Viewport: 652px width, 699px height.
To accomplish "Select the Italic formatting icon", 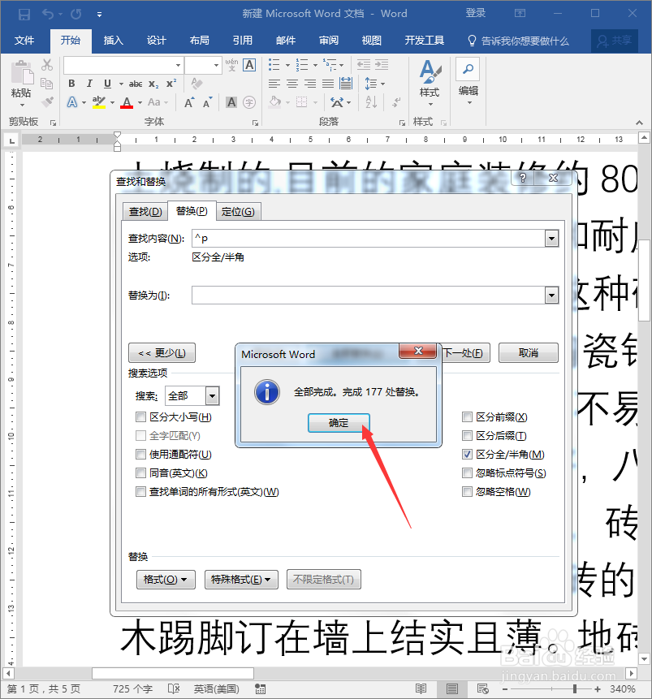I will pos(89,84).
